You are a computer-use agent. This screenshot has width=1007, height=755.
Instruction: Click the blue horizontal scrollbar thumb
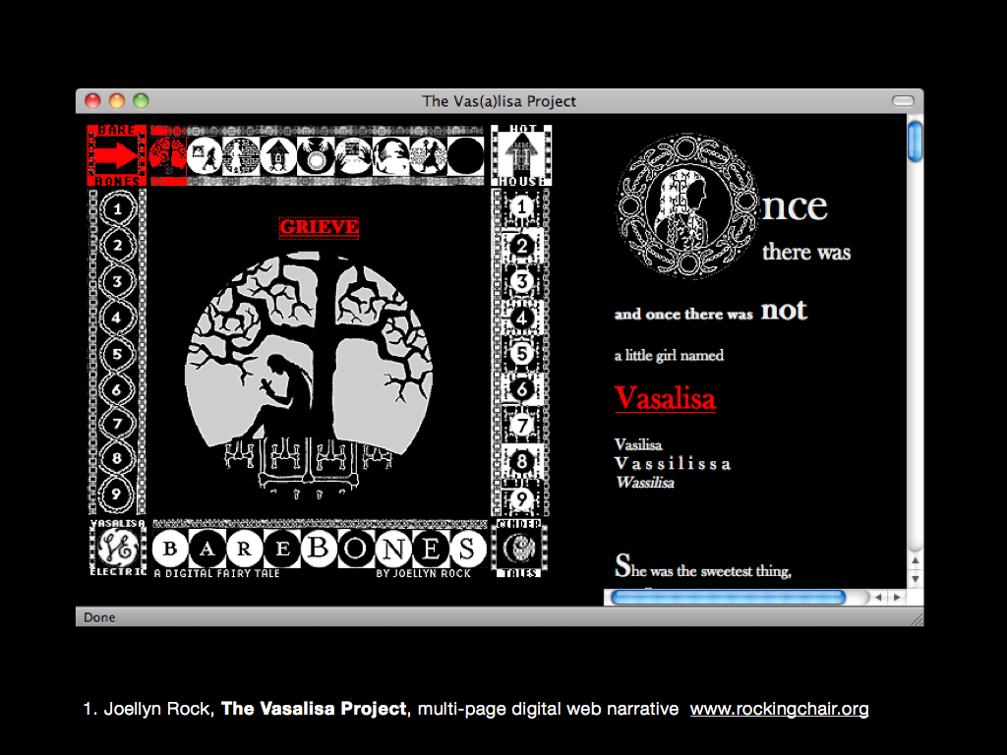coord(728,597)
